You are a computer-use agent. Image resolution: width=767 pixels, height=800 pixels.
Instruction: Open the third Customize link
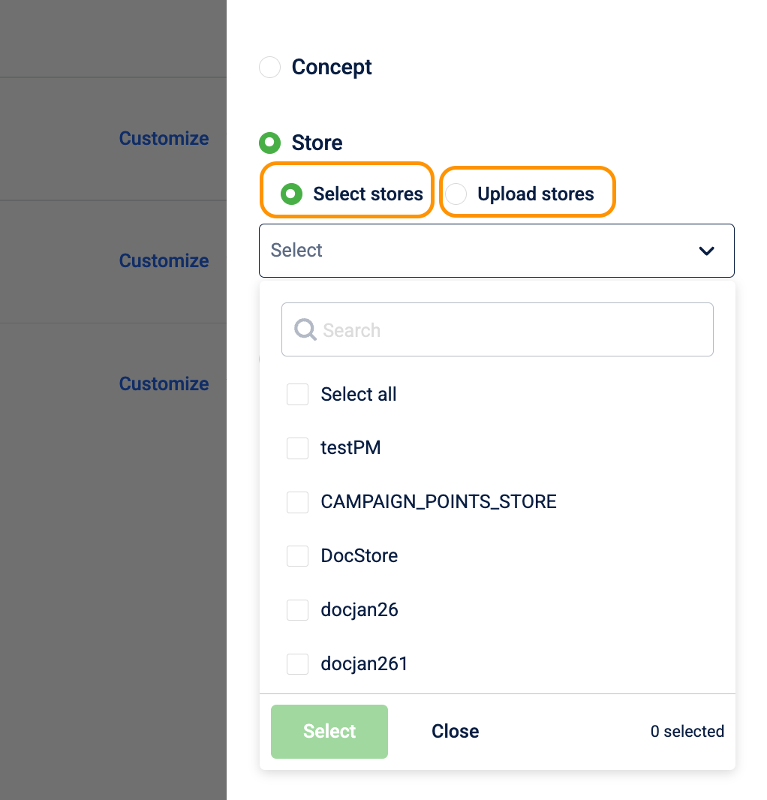pyautogui.click(x=164, y=384)
